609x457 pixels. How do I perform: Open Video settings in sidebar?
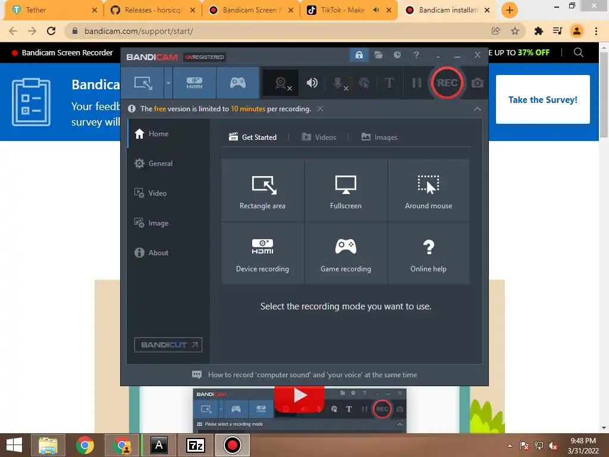coord(168,193)
